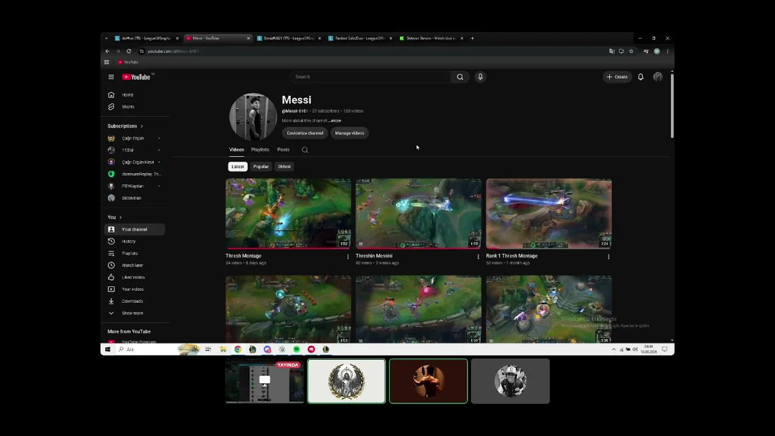Open History in the sidebar
Image resolution: width=775 pixels, height=436 pixels.
128,241
